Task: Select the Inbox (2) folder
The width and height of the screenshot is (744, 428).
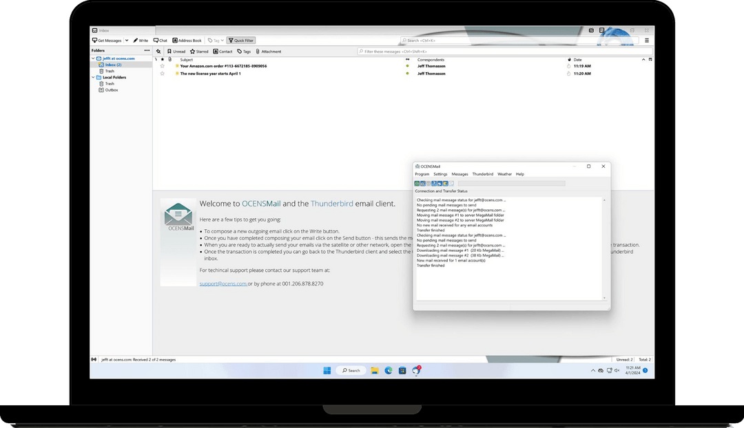Action: click(113, 65)
